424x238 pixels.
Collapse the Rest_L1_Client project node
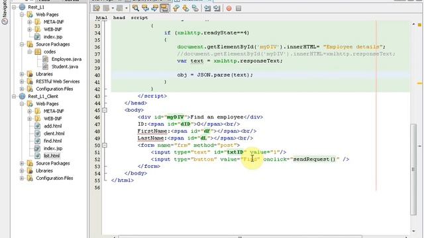[x=14, y=97]
